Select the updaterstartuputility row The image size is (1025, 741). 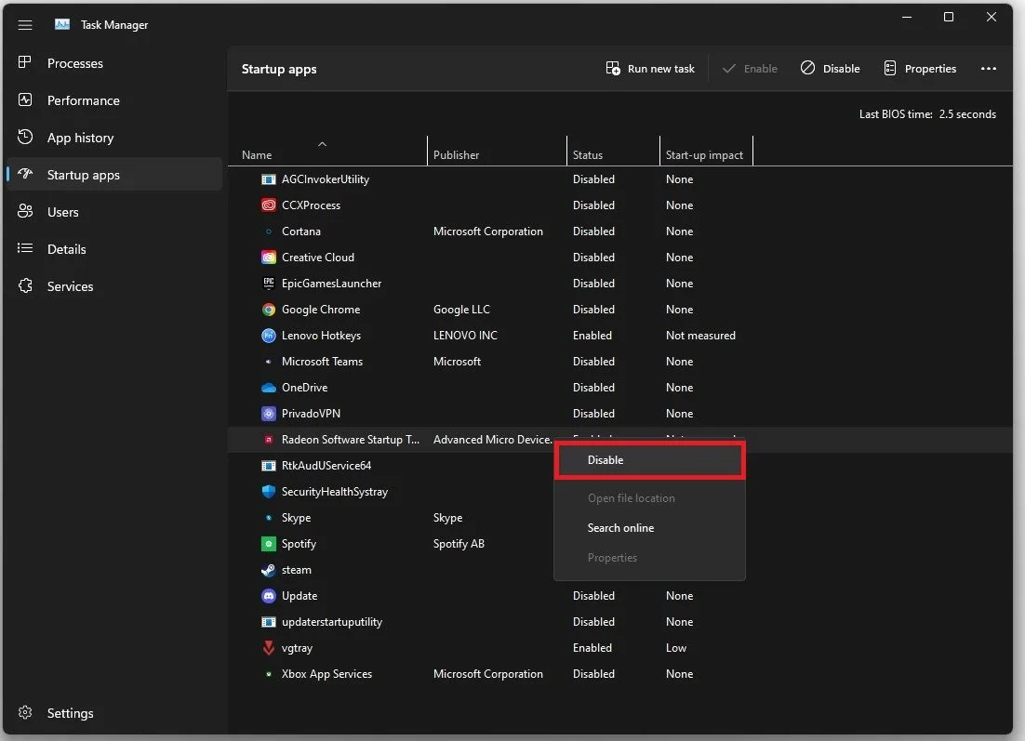pos(619,622)
